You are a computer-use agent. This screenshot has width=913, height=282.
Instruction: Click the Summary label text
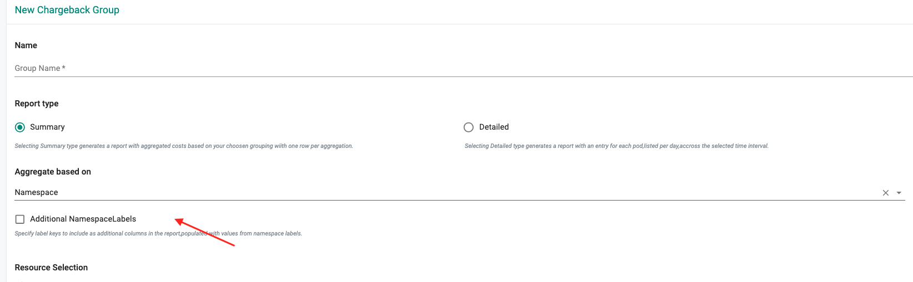pos(47,127)
